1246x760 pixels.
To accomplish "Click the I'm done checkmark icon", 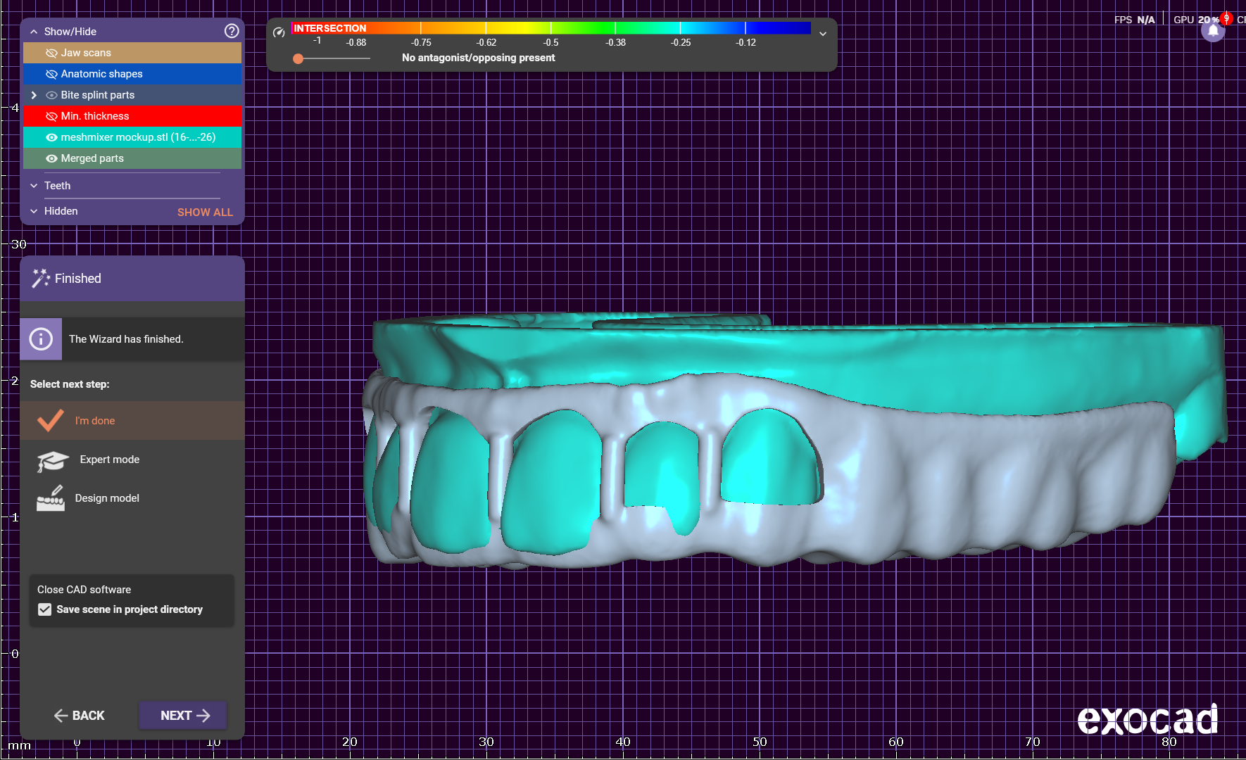I will pos(51,421).
